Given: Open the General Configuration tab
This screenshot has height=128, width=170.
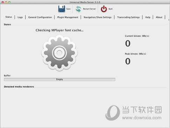Looking at the screenshot, I should tap(40, 17).
